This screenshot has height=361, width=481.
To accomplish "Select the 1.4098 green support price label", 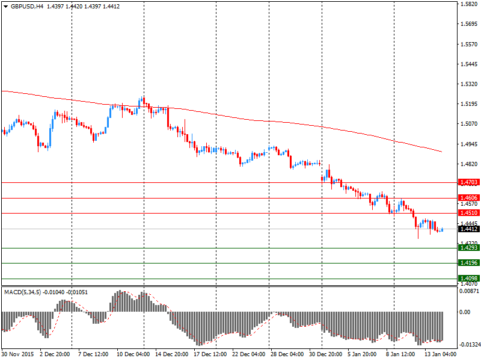I will point(469,279).
